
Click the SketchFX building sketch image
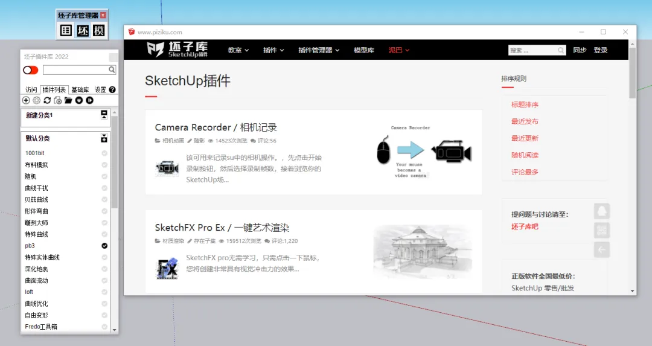[423, 251]
